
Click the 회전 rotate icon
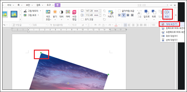167,12
